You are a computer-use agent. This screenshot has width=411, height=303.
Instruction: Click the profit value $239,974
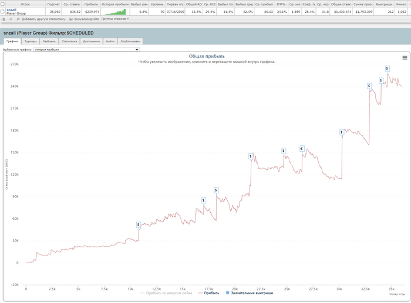(92, 12)
